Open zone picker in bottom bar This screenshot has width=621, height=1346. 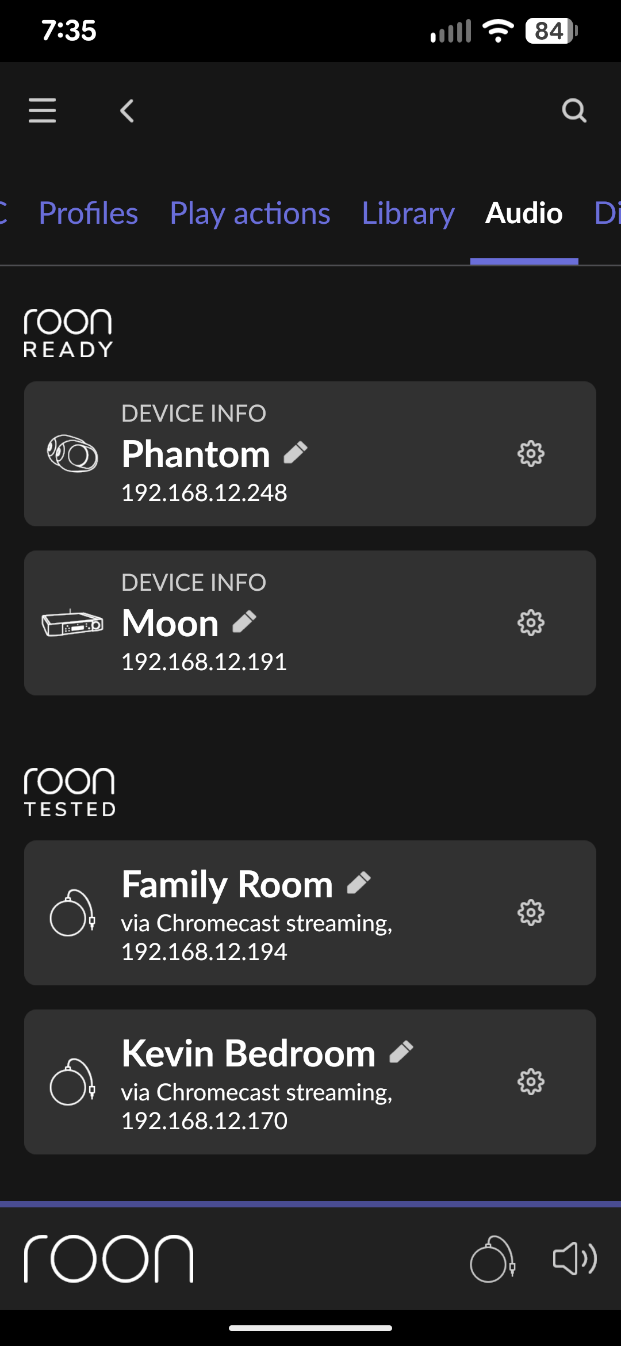(493, 1259)
